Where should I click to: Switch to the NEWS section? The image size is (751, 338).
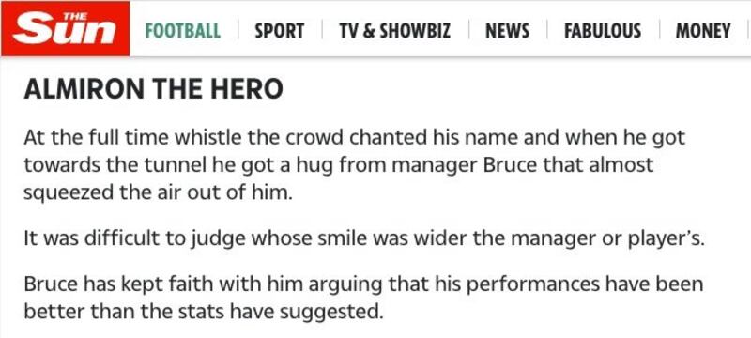tap(507, 31)
